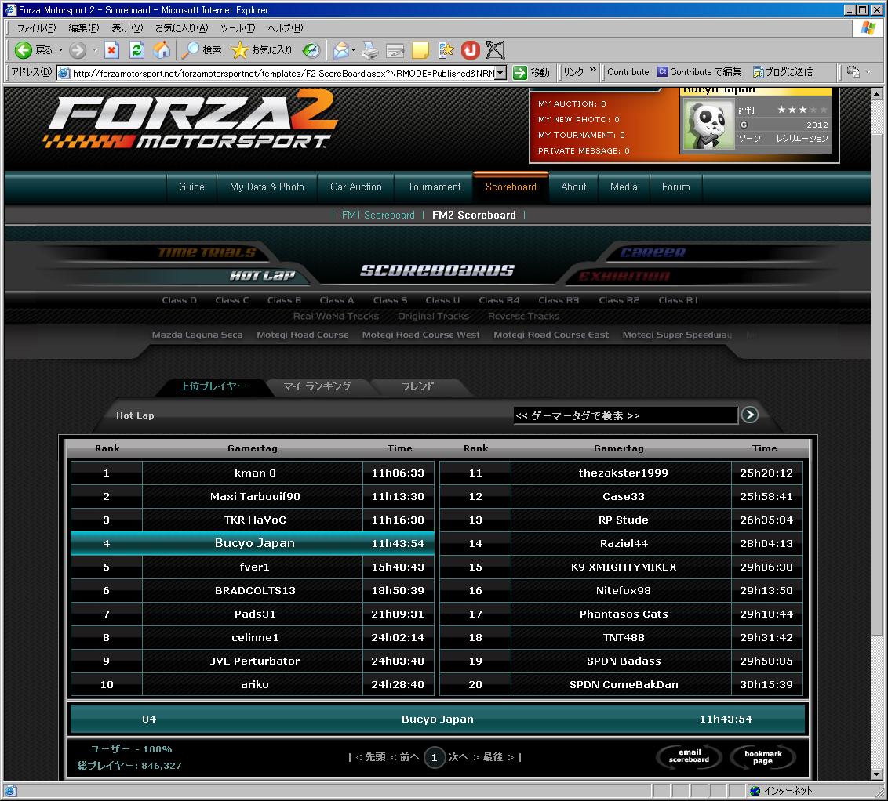The image size is (888, 801).
Task: Expand the リンク links bar chevron
Action: (593, 70)
